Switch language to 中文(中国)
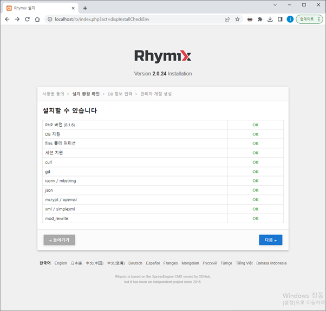 tap(95, 263)
